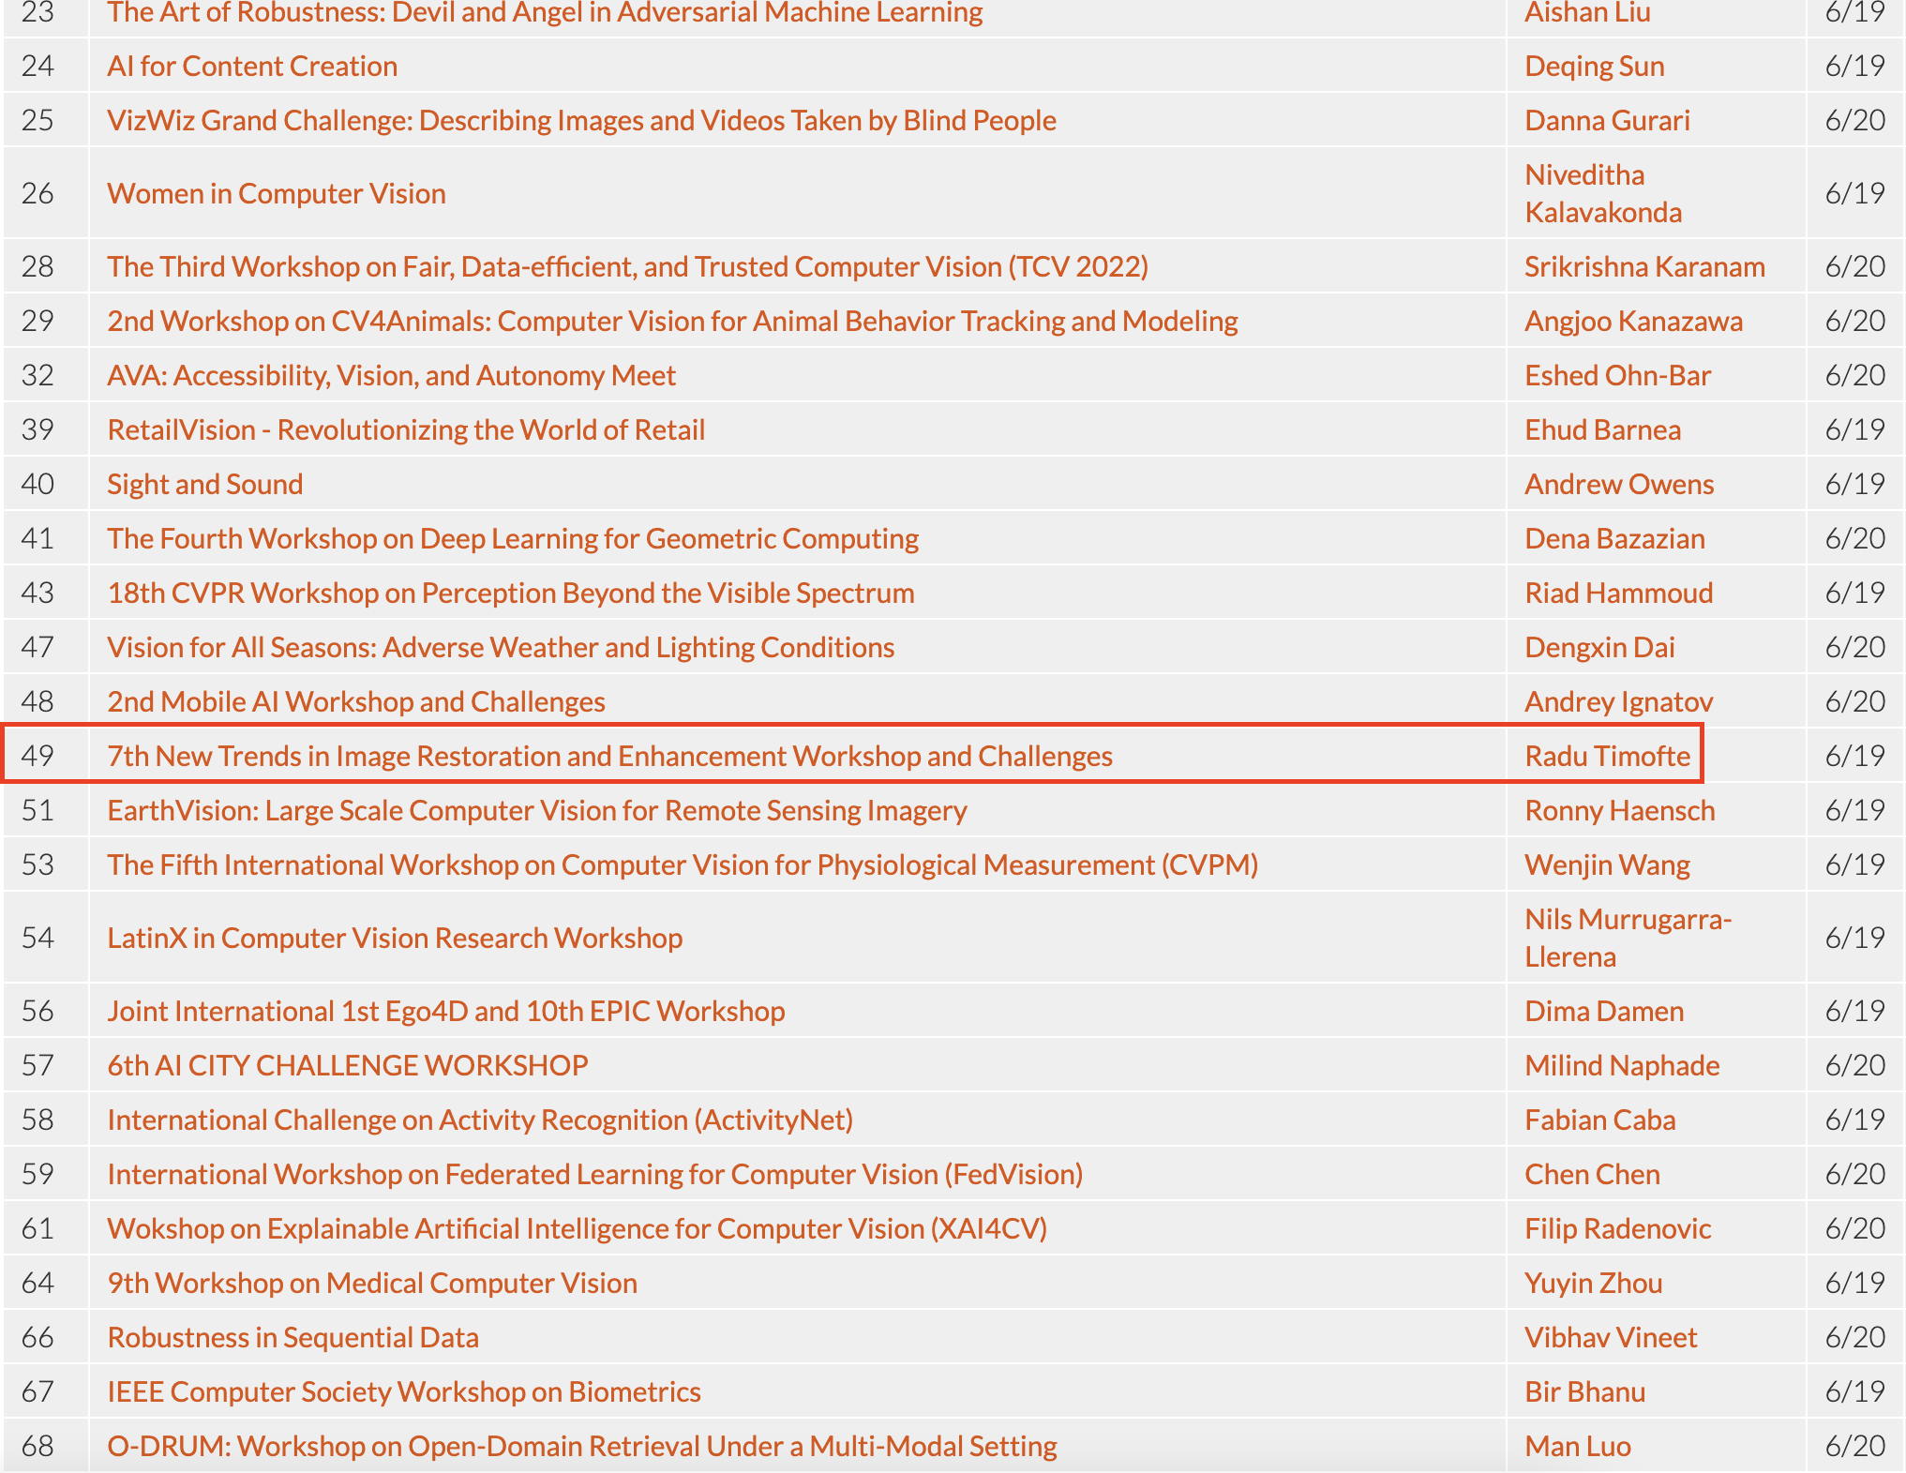Viewport: 1906px width, 1473px height.
Task: Select the ActivityNet challenge workshop link
Action: click(480, 1120)
